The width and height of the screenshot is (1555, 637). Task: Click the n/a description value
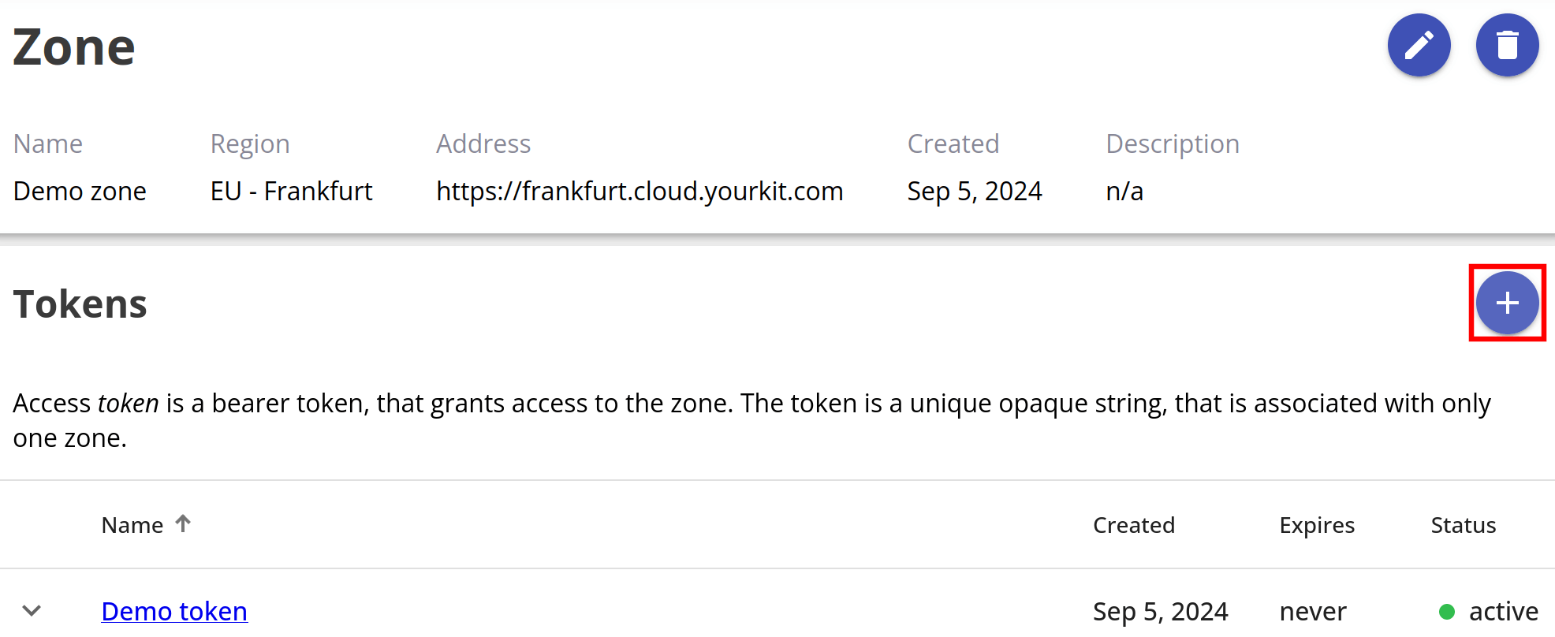pos(1124,191)
